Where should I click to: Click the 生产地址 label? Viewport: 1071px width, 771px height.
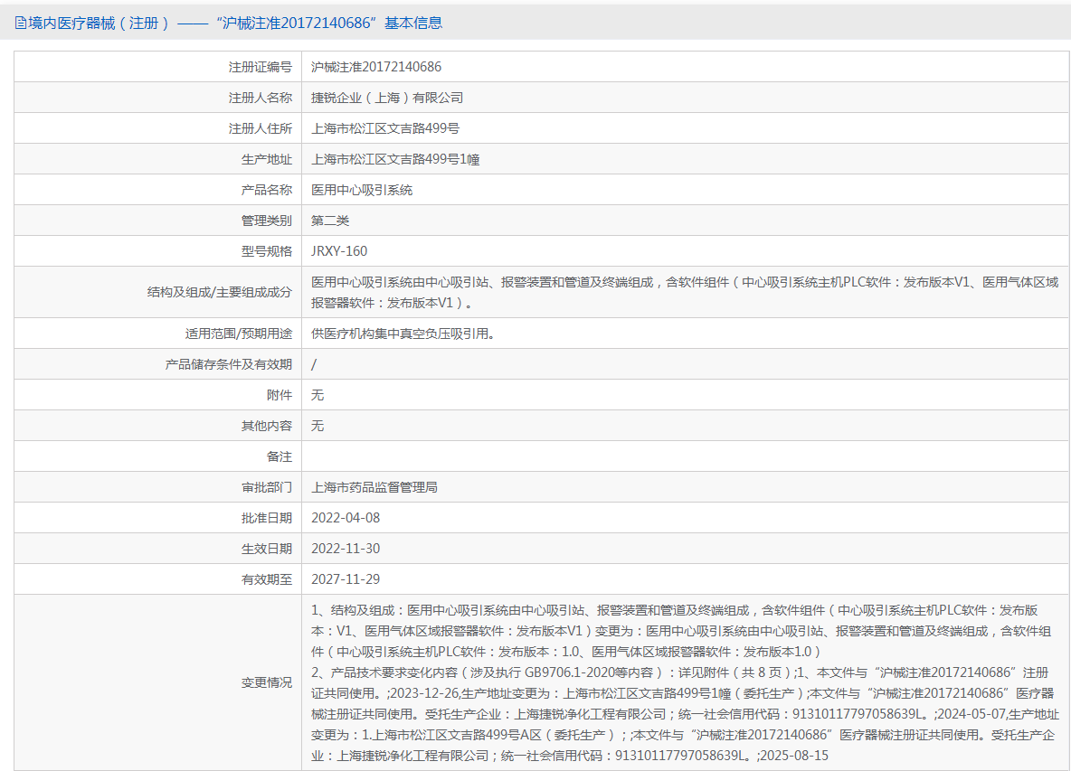click(x=266, y=159)
